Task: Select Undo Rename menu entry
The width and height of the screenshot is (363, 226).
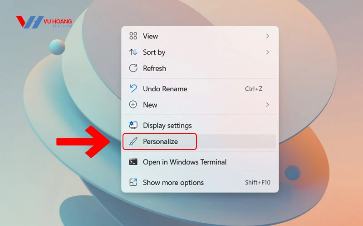Action: click(199, 89)
